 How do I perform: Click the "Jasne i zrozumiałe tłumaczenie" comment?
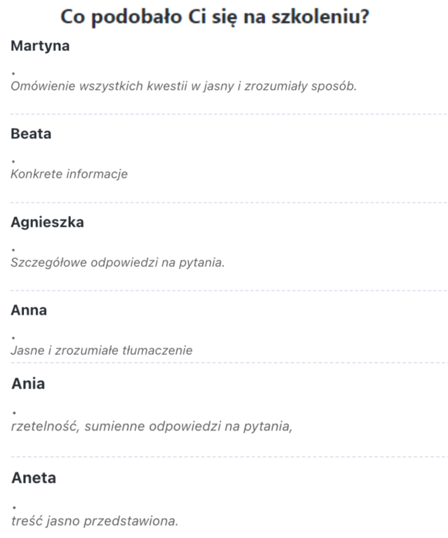101,351
